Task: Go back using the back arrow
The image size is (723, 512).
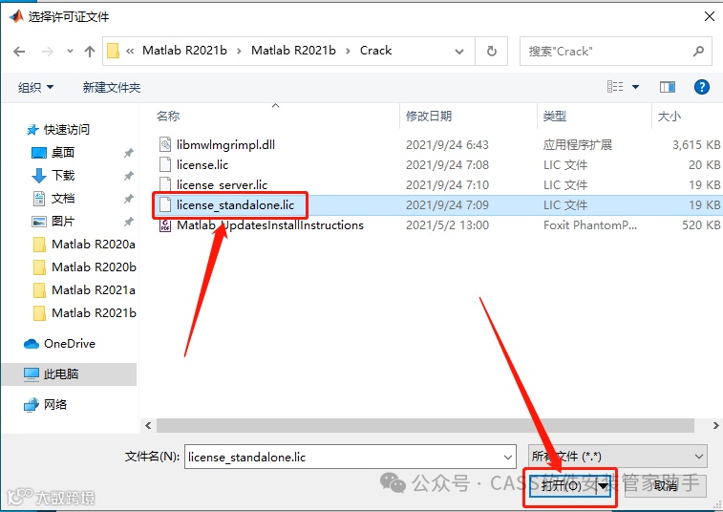Action: tap(19, 52)
